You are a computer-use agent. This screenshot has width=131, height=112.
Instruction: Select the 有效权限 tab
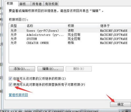(51, 4)
